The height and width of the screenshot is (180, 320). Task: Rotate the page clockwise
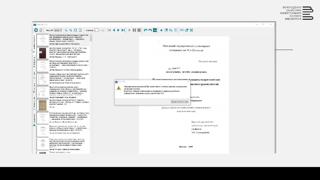pyautogui.click(x=150, y=30)
